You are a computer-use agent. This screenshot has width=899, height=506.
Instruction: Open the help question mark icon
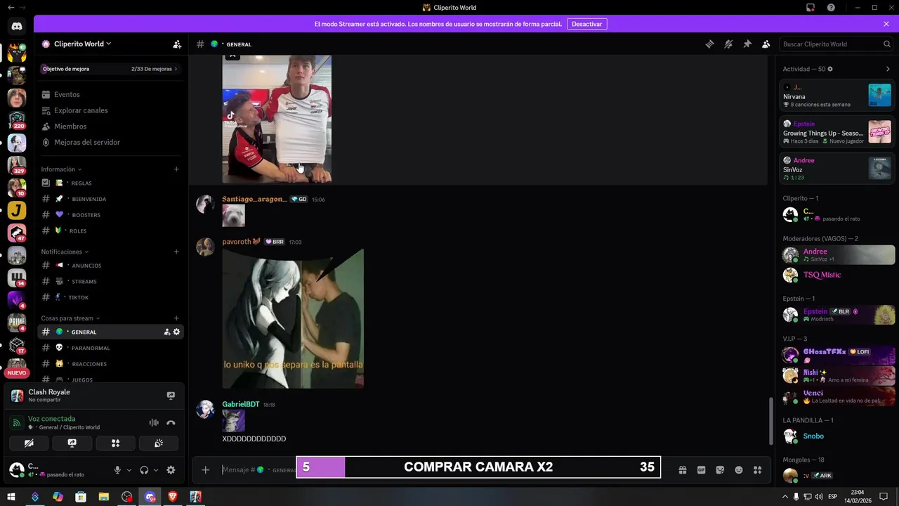click(x=831, y=8)
